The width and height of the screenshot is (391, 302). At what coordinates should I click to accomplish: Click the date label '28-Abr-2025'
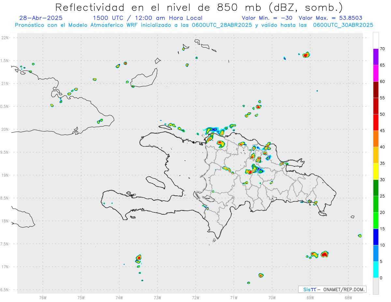pyautogui.click(x=41, y=18)
